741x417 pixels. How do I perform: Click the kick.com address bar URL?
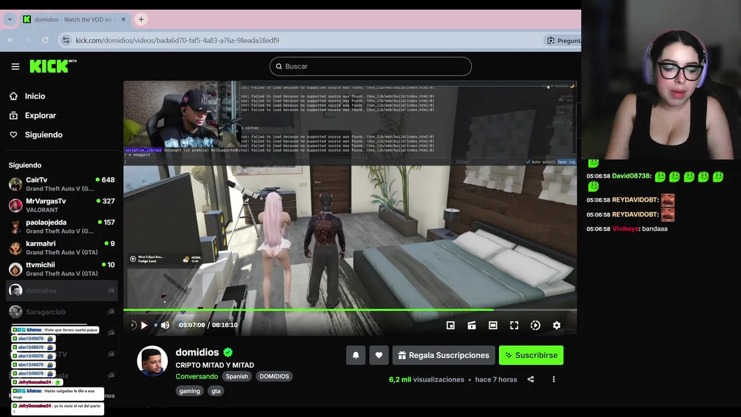[x=177, y=41]
